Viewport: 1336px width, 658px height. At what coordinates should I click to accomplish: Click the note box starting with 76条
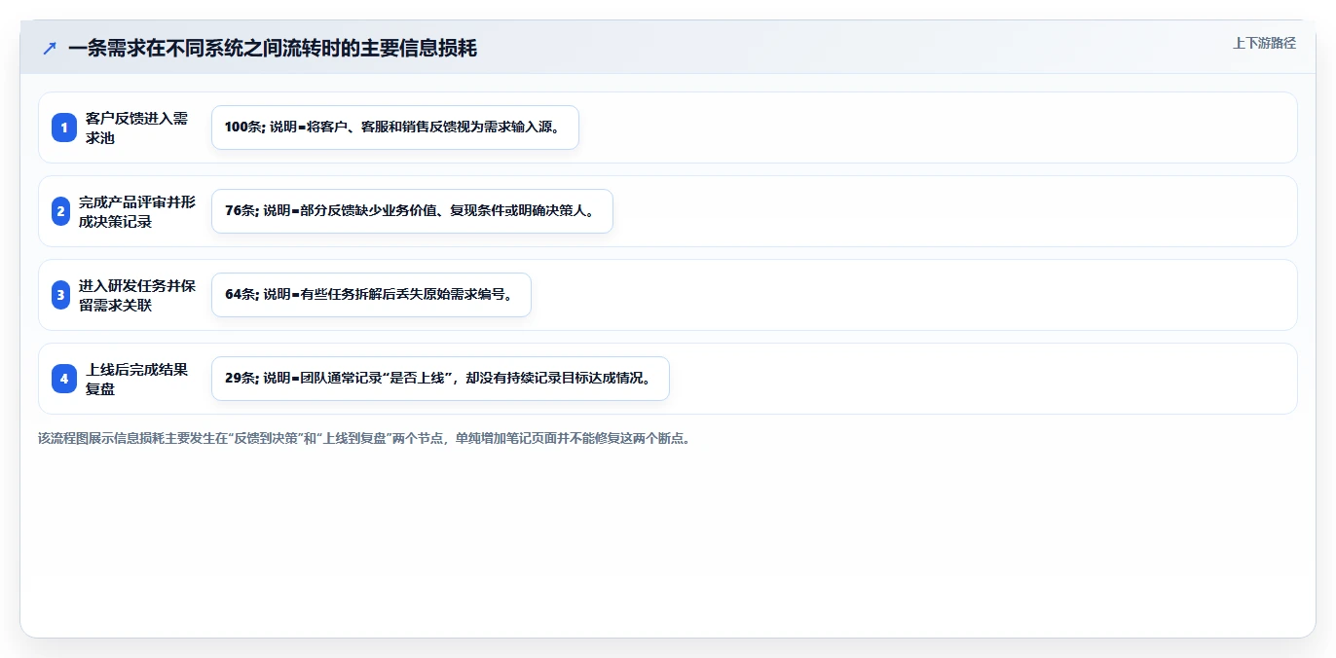(412, 211)
